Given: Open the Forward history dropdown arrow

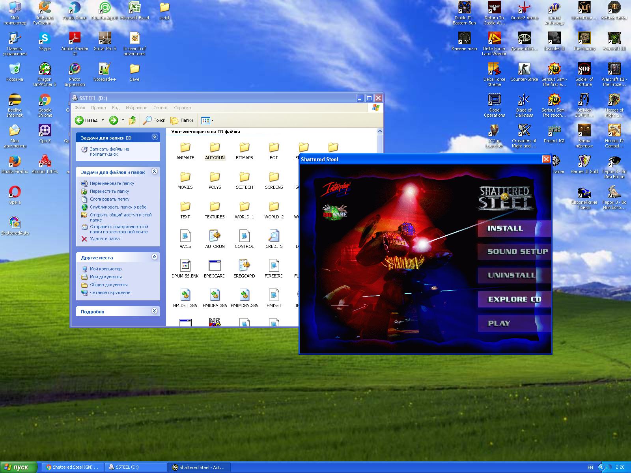Looking at the screenshot, I should (x=123, y=120).
